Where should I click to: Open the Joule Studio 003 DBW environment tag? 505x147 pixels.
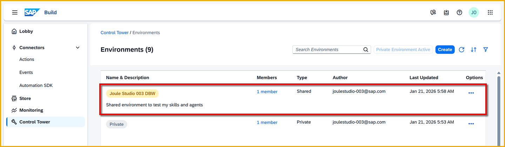[x=133, y=94]
